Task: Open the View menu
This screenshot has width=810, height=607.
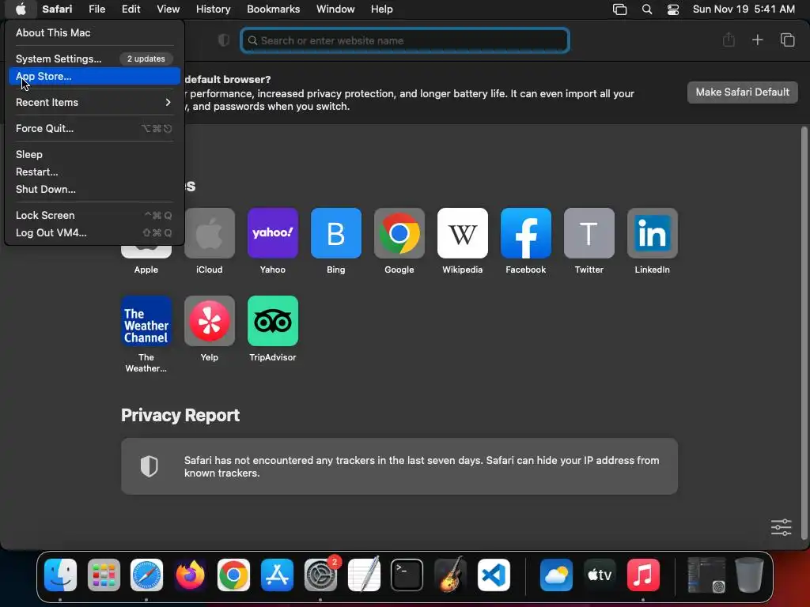Action: [168, 9]
